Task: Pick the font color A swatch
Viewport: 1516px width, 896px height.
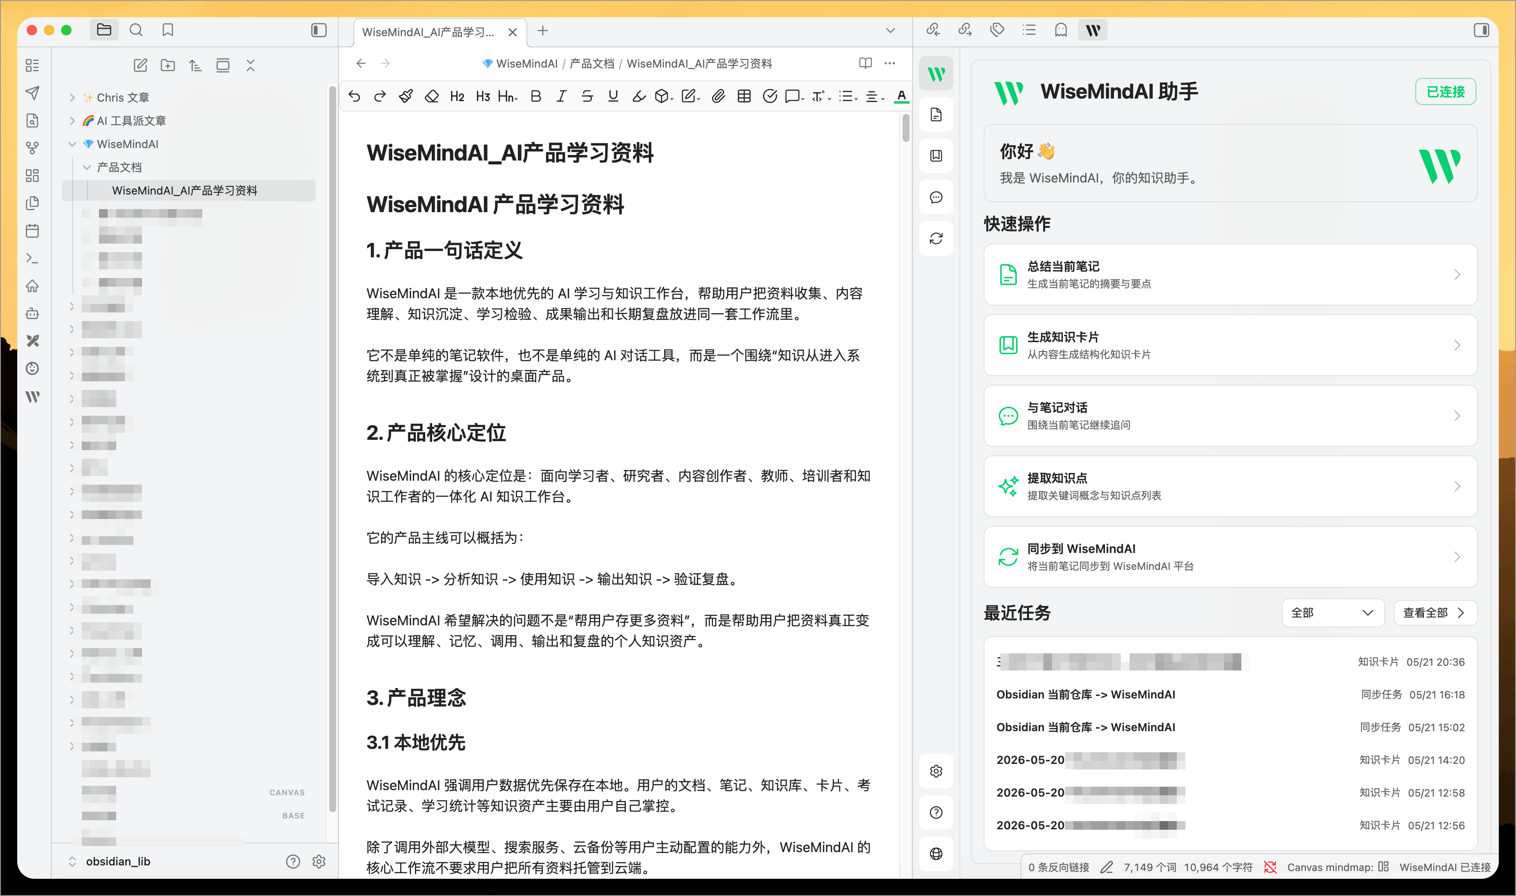Action: pyautogui.click(x=901, y=96)
